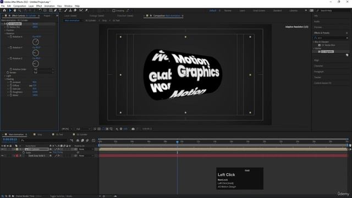The height and width of the screenshot is (198, 352).
Task: Click the Dark Gray Solid red label swatch
Action: 17,156
